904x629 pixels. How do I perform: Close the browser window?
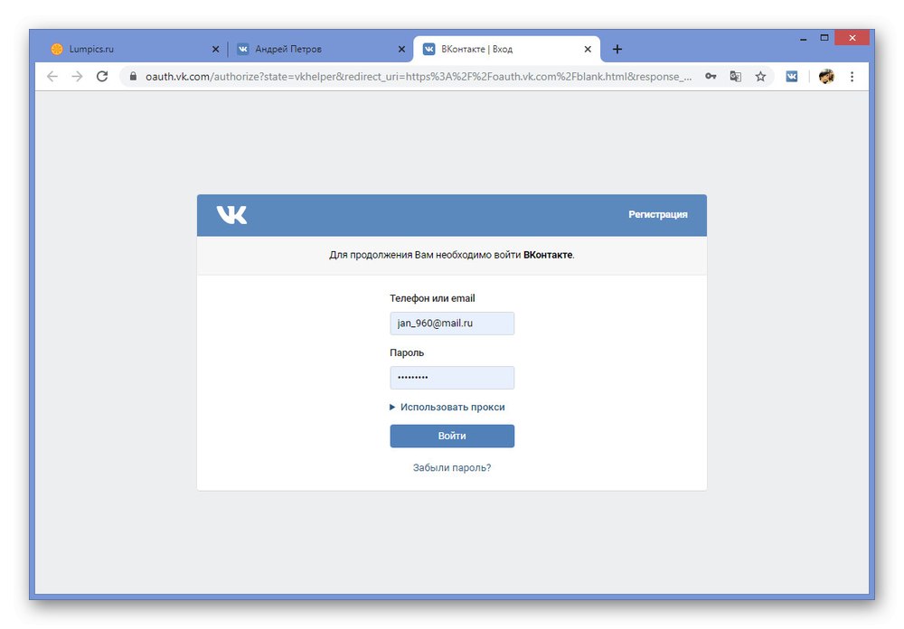click(852, 38)
